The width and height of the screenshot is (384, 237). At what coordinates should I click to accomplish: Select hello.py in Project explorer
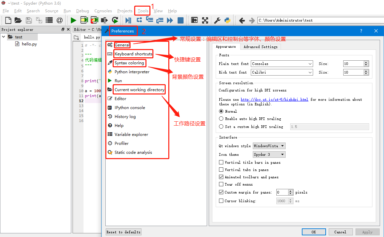29,44
